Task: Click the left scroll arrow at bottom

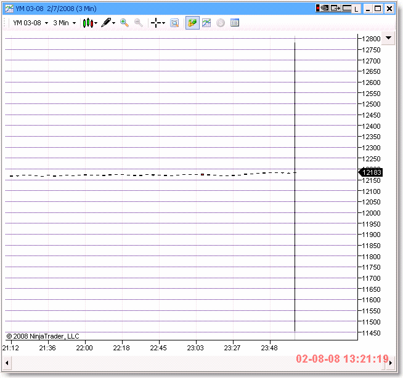Action: tap(7, 363)
